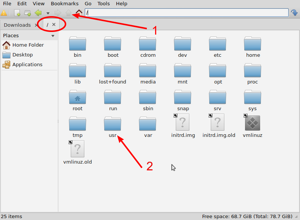Switch to the / root tab

pyautogui.click(x=47, y=25)
